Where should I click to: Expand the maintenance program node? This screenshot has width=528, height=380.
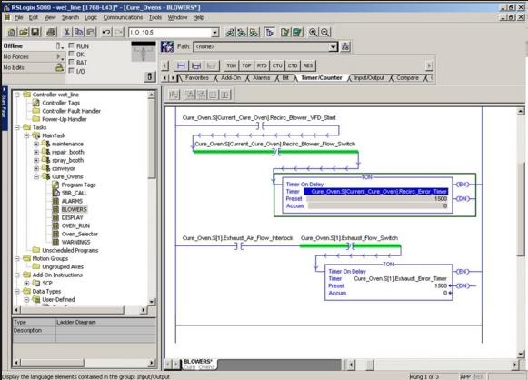point(36,144)
